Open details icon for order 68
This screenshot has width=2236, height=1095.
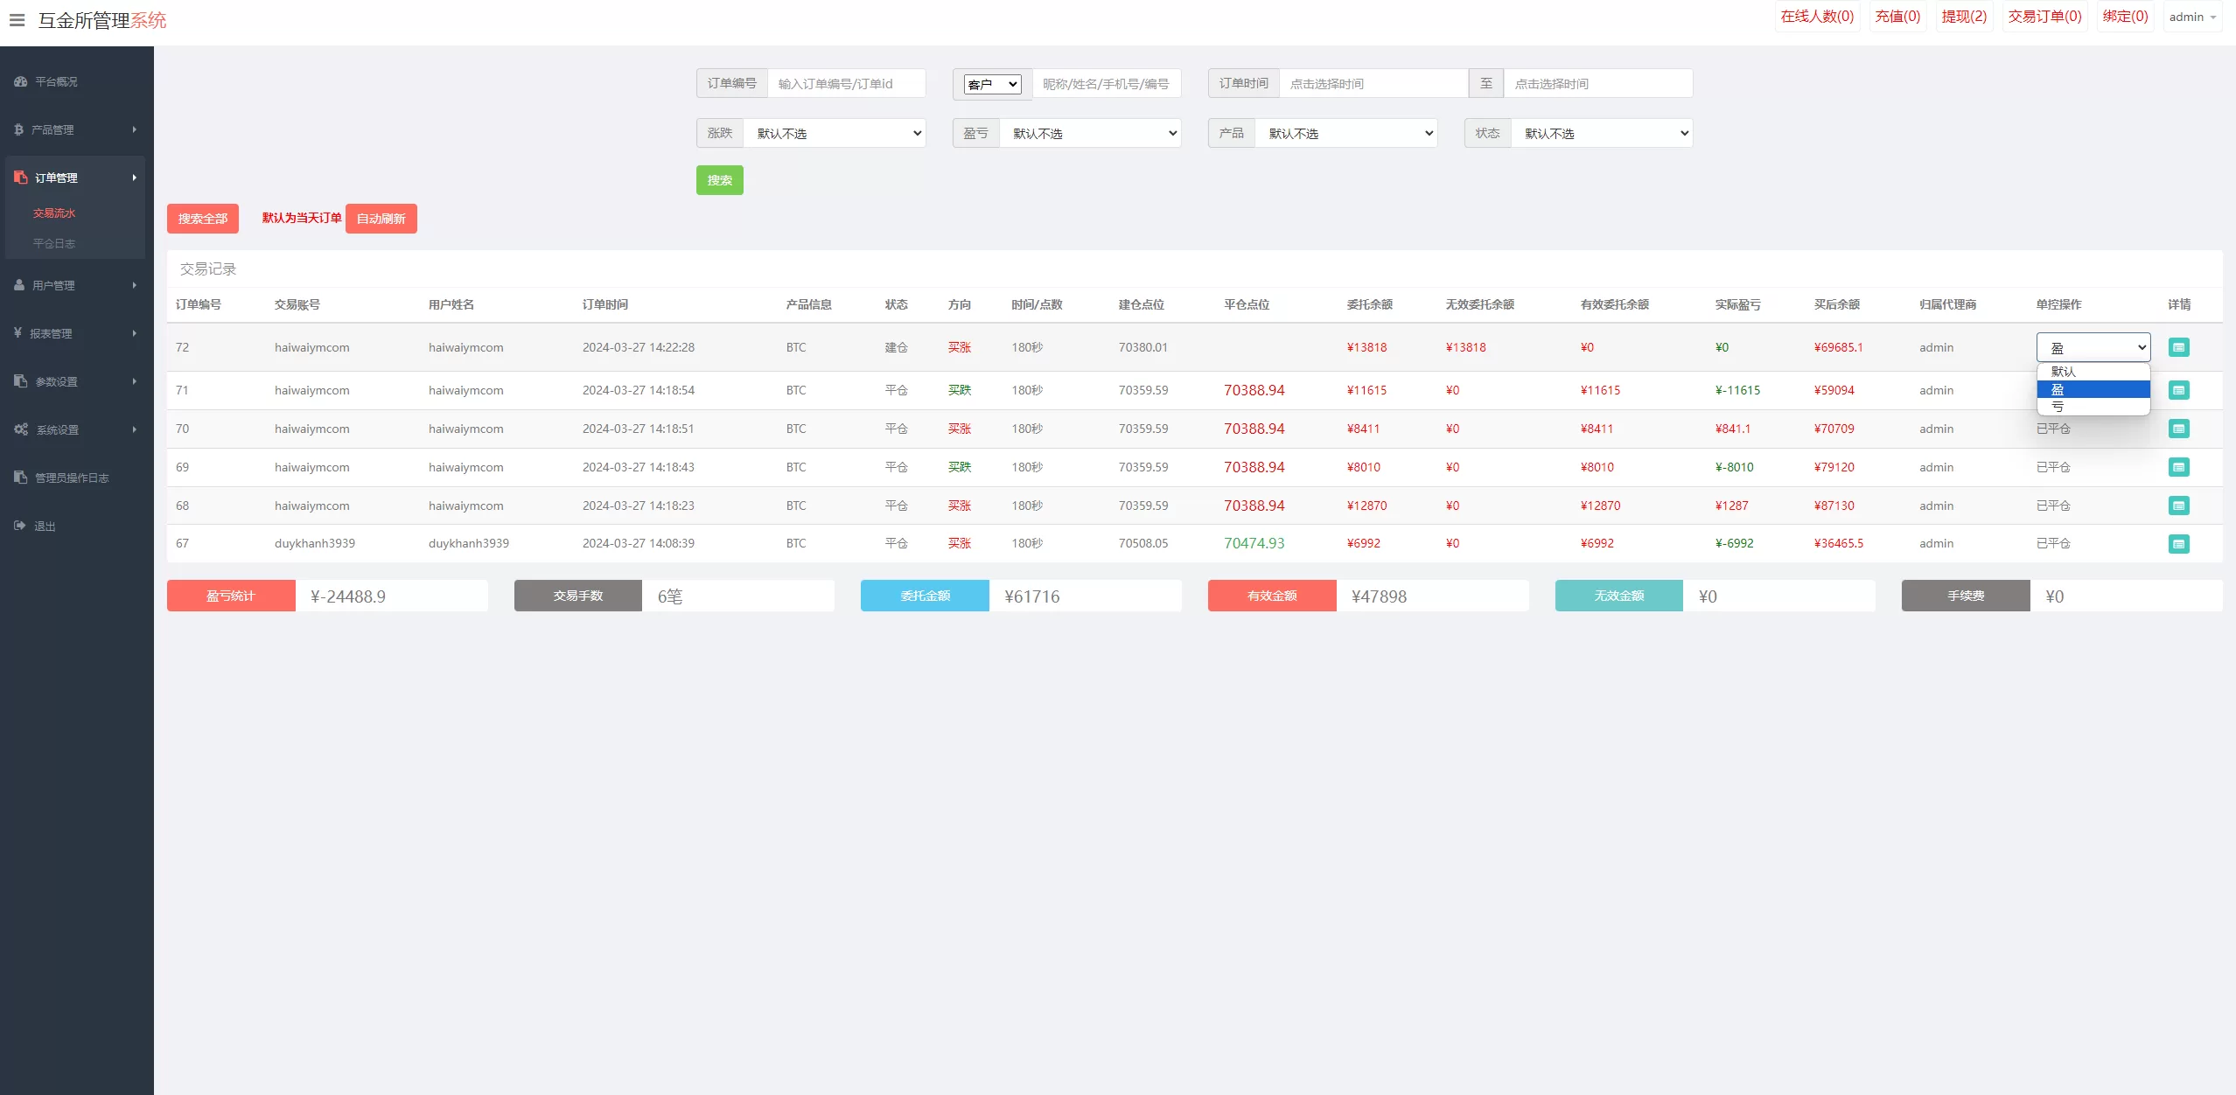[2178, 506]
